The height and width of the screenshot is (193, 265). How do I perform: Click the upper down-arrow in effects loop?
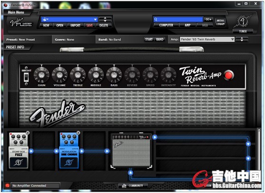coord(248,144)
